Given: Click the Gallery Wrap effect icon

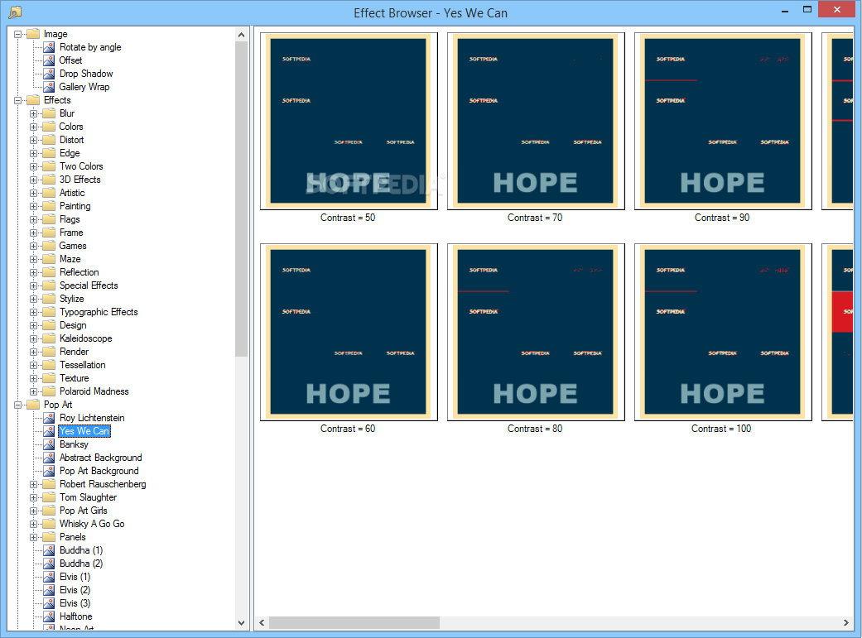Looking at the screenshot, I should click(x=49, y=87).
